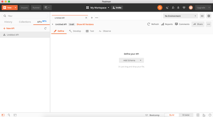Viewport: 213px width, 117px height.
Task: Click the Draft version badge
Action: [x=72, y=24]
